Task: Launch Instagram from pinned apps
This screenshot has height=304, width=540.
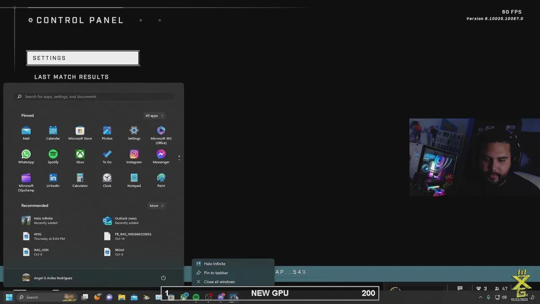Action: (x=134, y=157)
